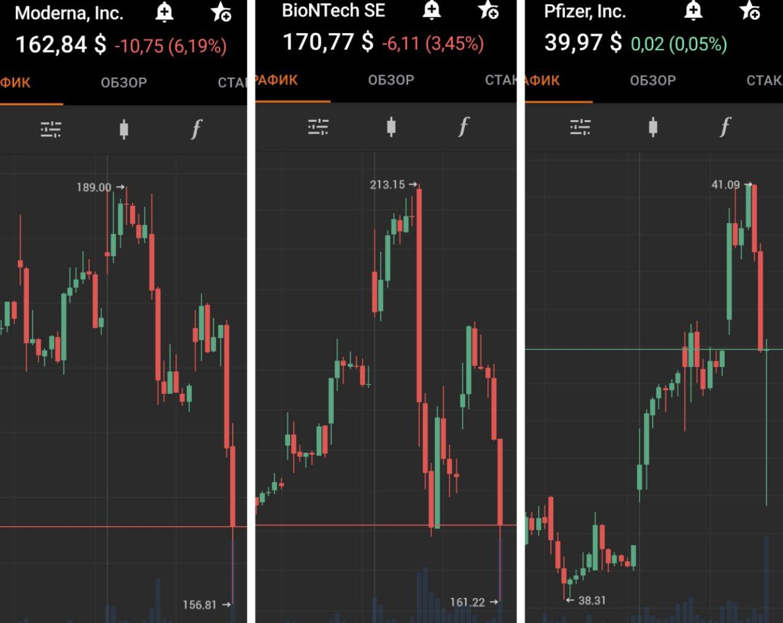The width and height of the screenshot is (783, 623).
Task: Open indicators function icon in Pfizer panel
Action: (726, 127)
